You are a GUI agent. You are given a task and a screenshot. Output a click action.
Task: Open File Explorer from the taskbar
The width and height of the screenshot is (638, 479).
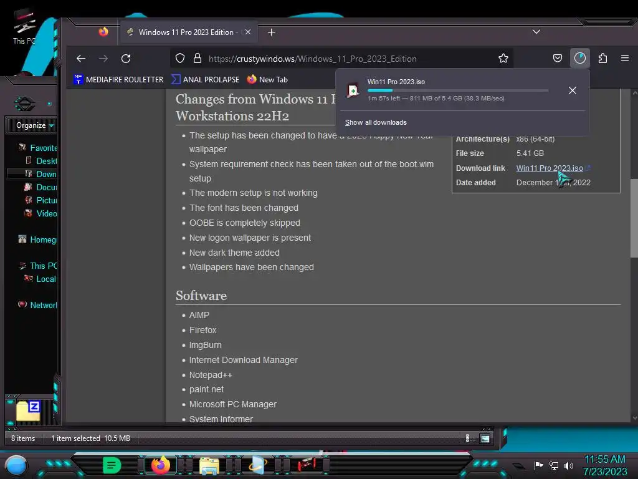point(209,465)
